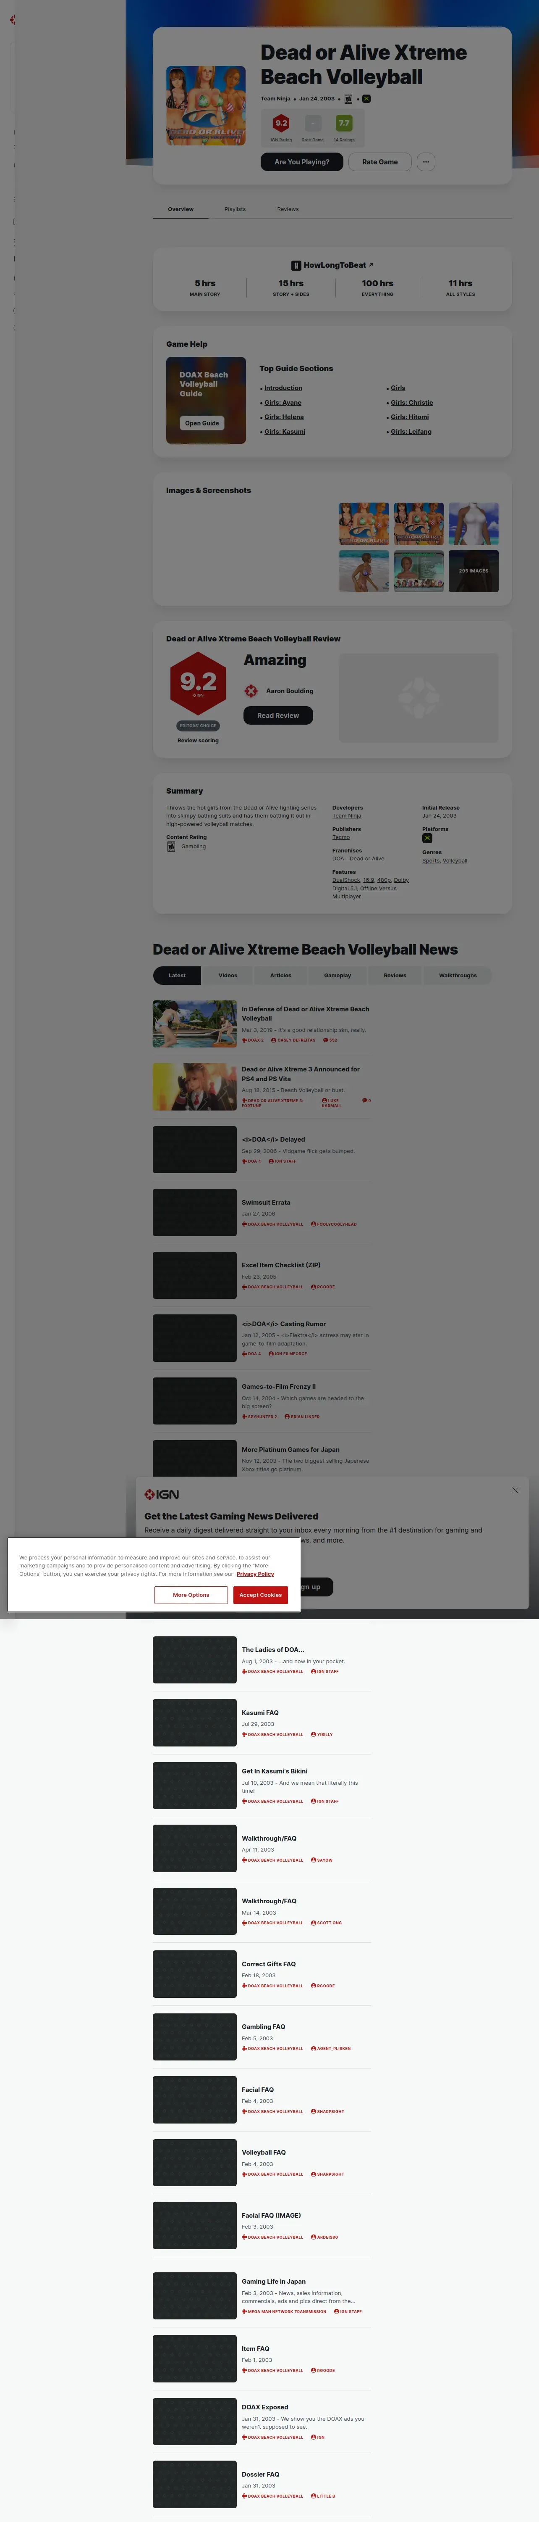Select the Walkthroughs news filter tab

pyautogui.click(x=458, y=975)
